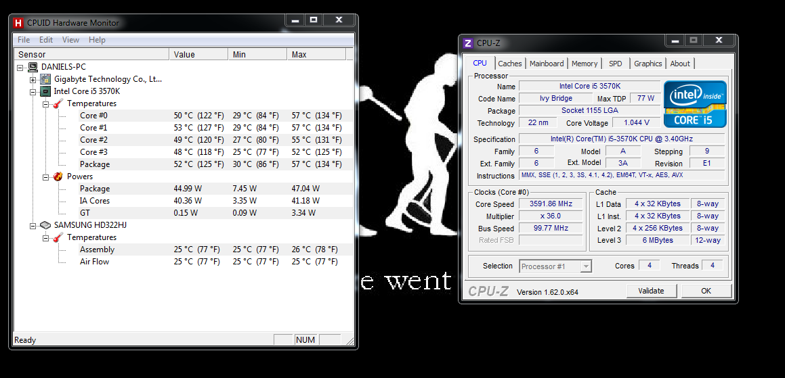Screen dimensions: 785x378
Task: Click the OK button in CPU-Z
Action: 706,291
